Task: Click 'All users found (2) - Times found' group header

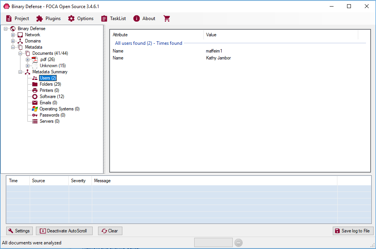Action: click(x=149, y=43)
